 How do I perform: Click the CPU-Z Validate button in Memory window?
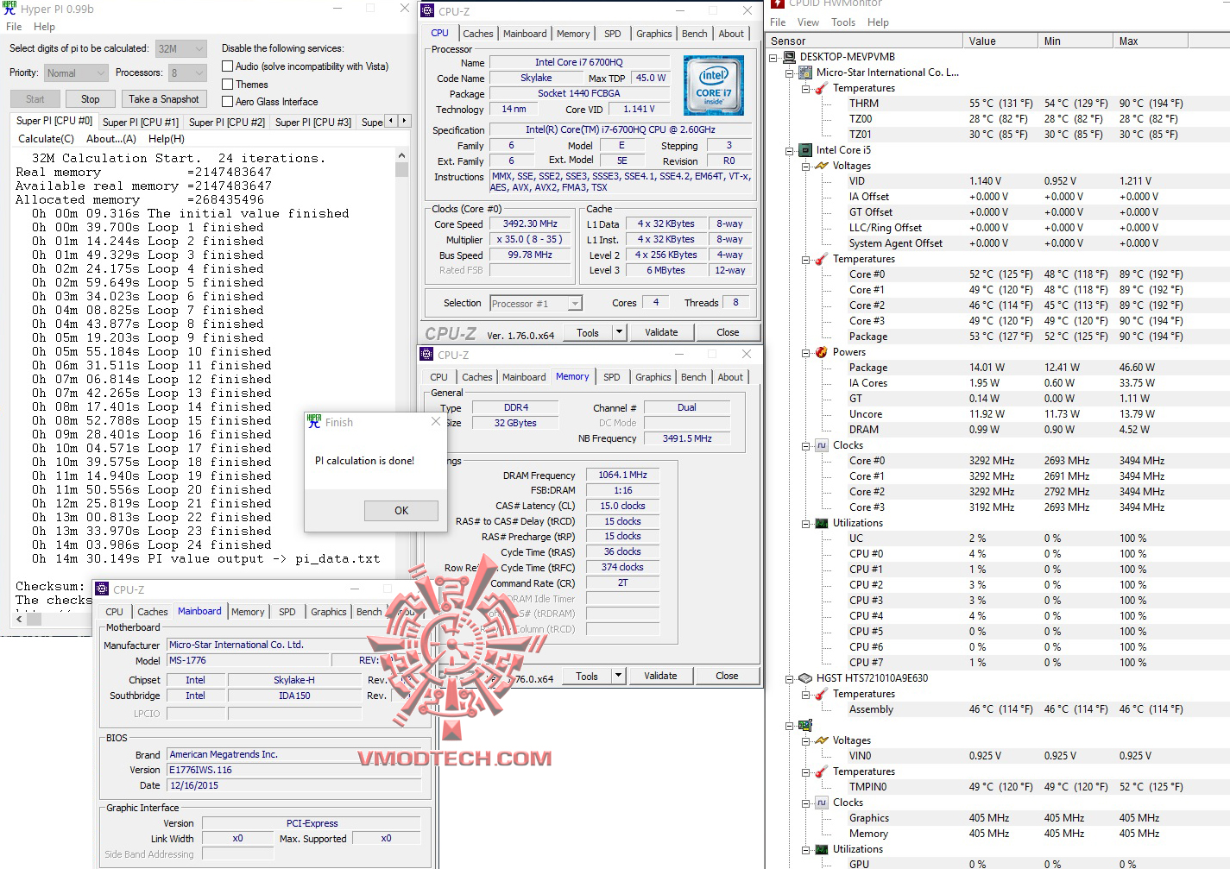[x=660, y=676]
